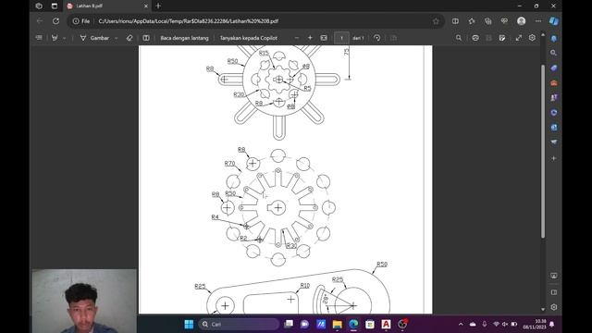Close the Latihan 8.pdf tab

tap(146, 6)
